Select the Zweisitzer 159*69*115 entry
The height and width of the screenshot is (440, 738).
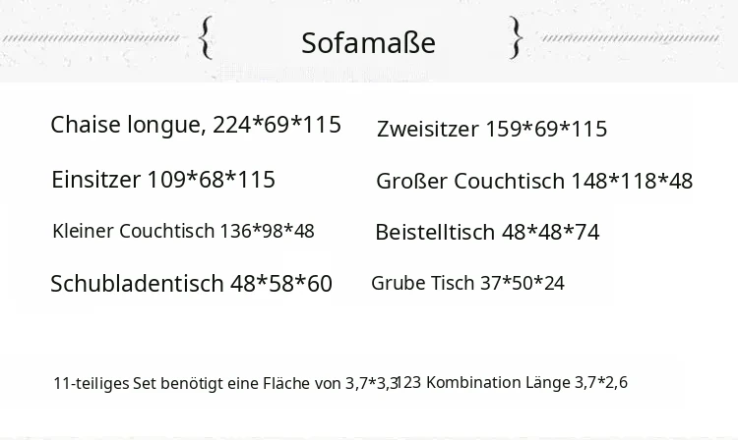[492, 129]
